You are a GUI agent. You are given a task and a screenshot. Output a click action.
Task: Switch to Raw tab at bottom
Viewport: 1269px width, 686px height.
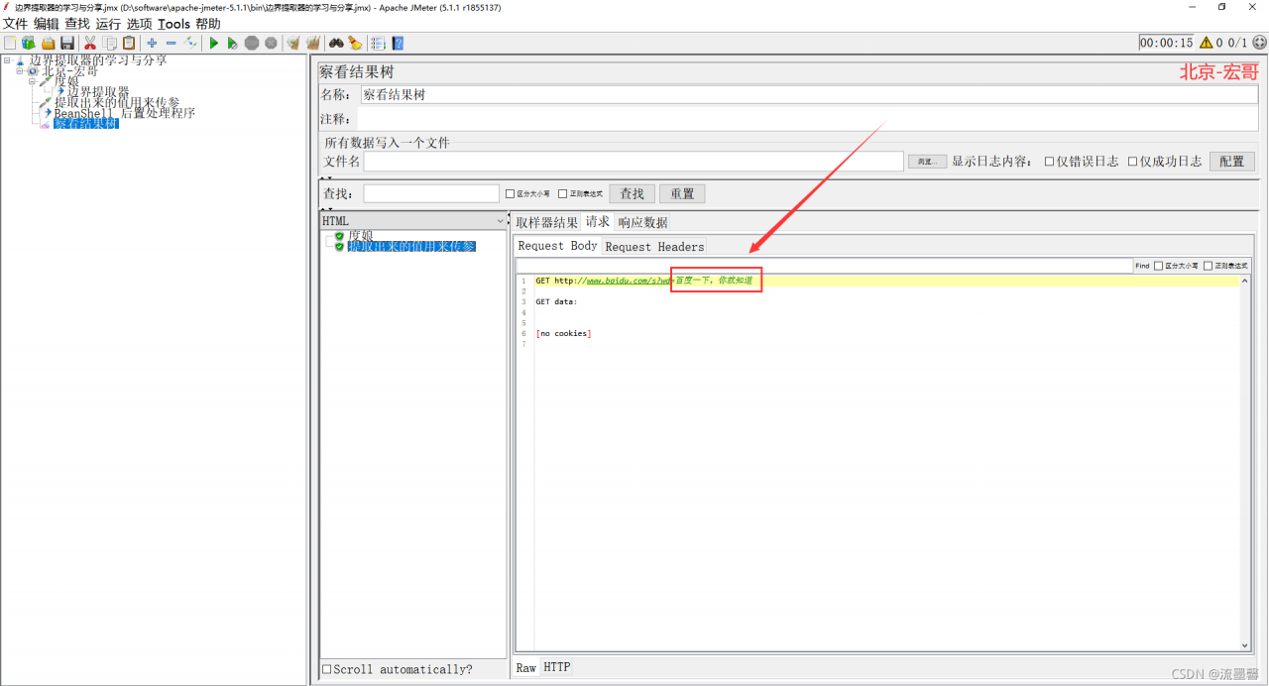(x=526, y=668)
